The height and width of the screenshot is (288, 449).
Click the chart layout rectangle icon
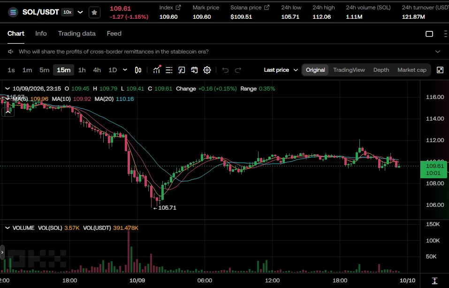[429, 34]
